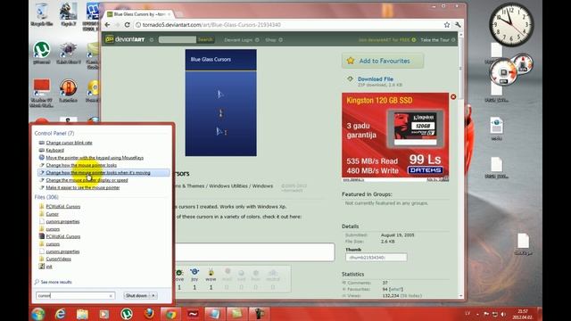Open the Recycle Bin desktop icon
This screenshot has width=571, height=321.
(42, 14)
